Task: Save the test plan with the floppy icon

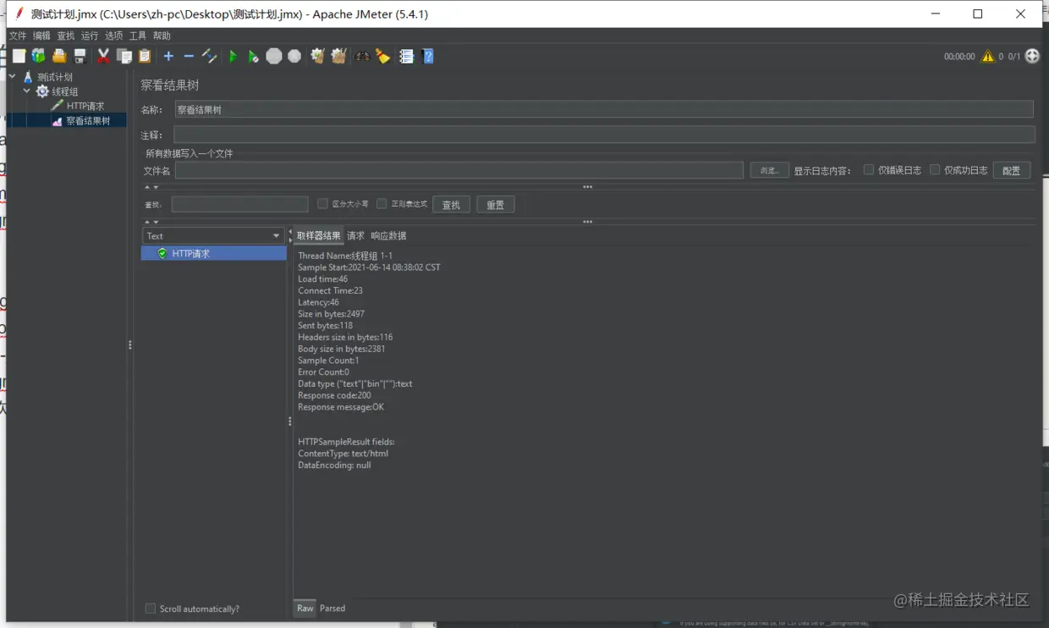Action: (80, 56)
